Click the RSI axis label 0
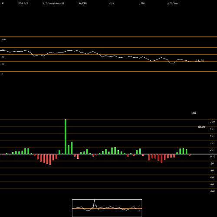This screenshot has height=217, width=217. 2,74
